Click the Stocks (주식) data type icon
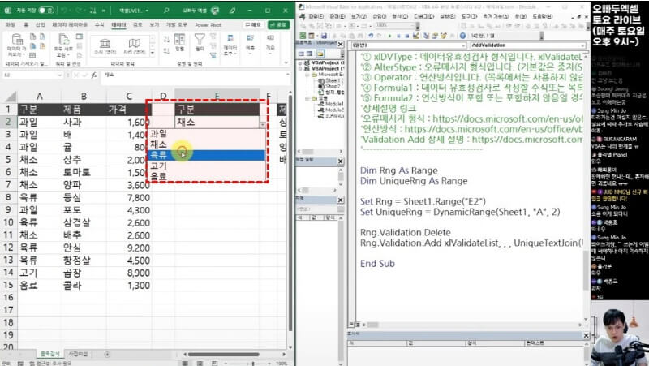Viewport: 649px width, 366px height. point(105,42)
